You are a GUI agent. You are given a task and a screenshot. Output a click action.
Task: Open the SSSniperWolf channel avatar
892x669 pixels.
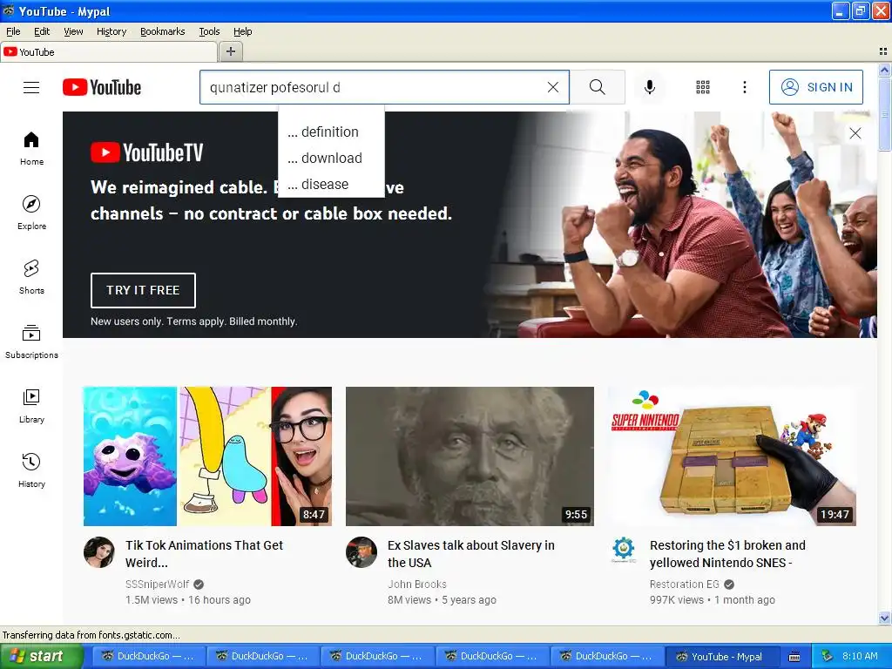point(99,552)
